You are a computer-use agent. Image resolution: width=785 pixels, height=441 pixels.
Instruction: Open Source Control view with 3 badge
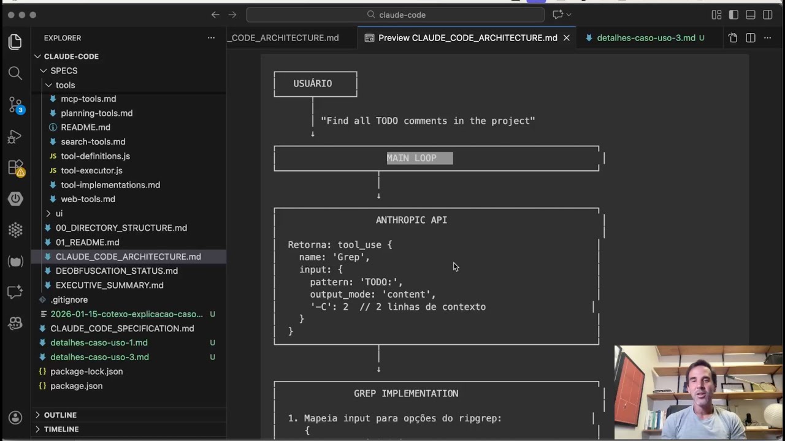click(15, 105)
